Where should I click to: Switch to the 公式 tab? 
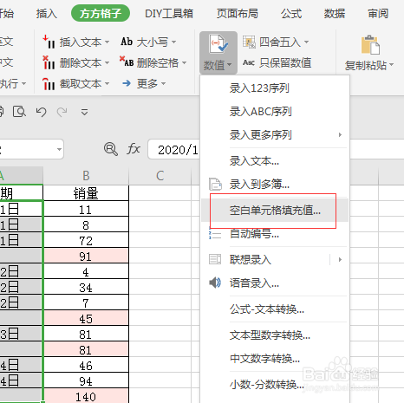pos(291,14)
